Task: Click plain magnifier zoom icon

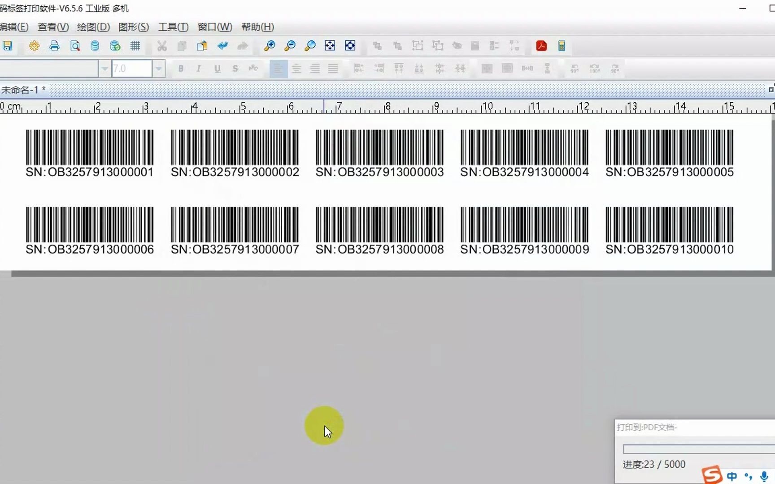Action: click(310, 46)
